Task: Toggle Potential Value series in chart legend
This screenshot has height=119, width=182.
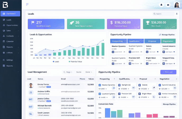Action: 75,62
